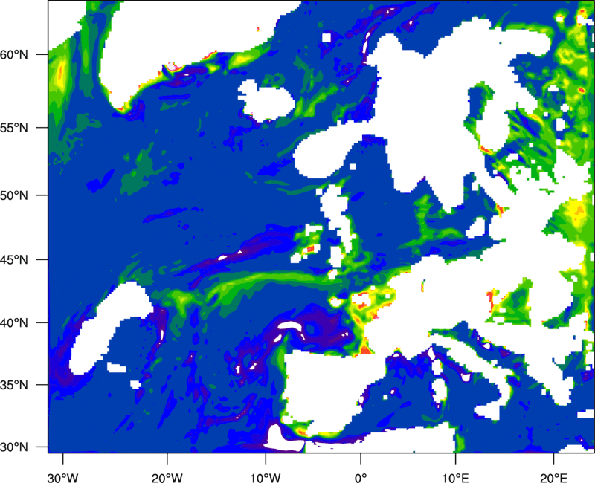Click the 35°N latitude label
The image size is (595, 483).
[14, 385]
